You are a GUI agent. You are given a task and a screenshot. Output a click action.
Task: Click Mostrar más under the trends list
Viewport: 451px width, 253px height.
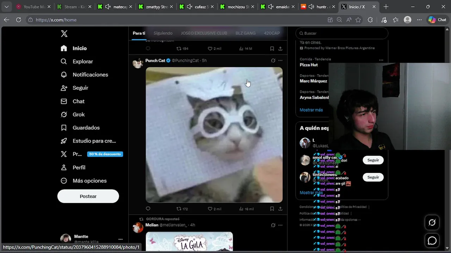tap(311, 110)
